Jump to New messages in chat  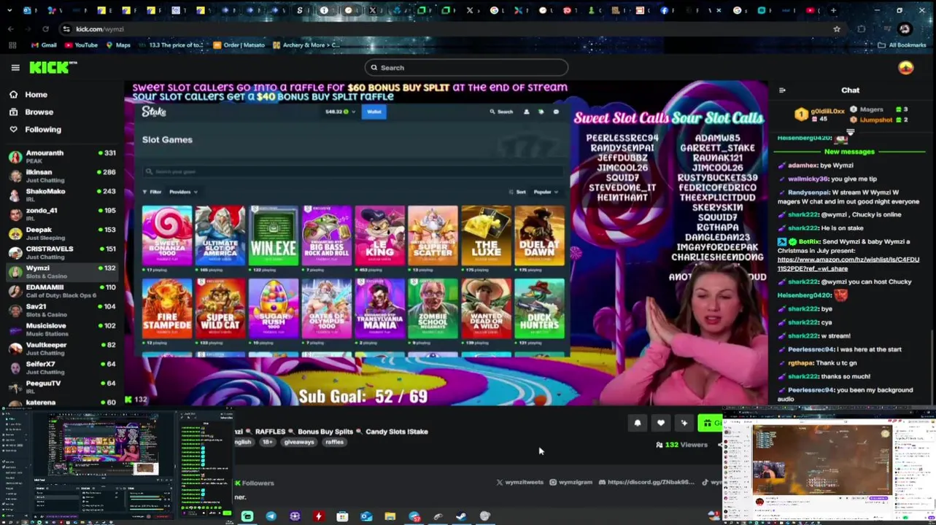(849, 152)
